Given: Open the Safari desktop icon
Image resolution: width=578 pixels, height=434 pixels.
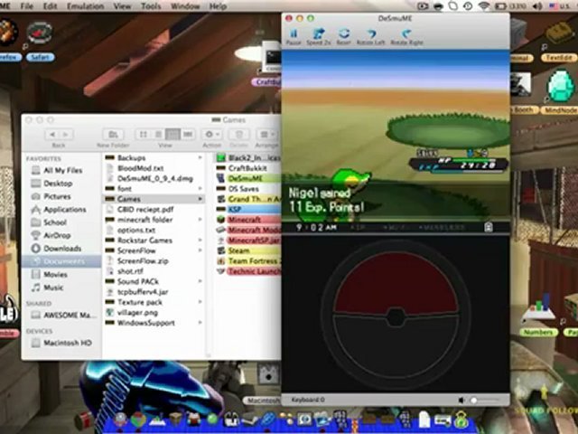Looking at the screenshot, I should coord(40,33).
